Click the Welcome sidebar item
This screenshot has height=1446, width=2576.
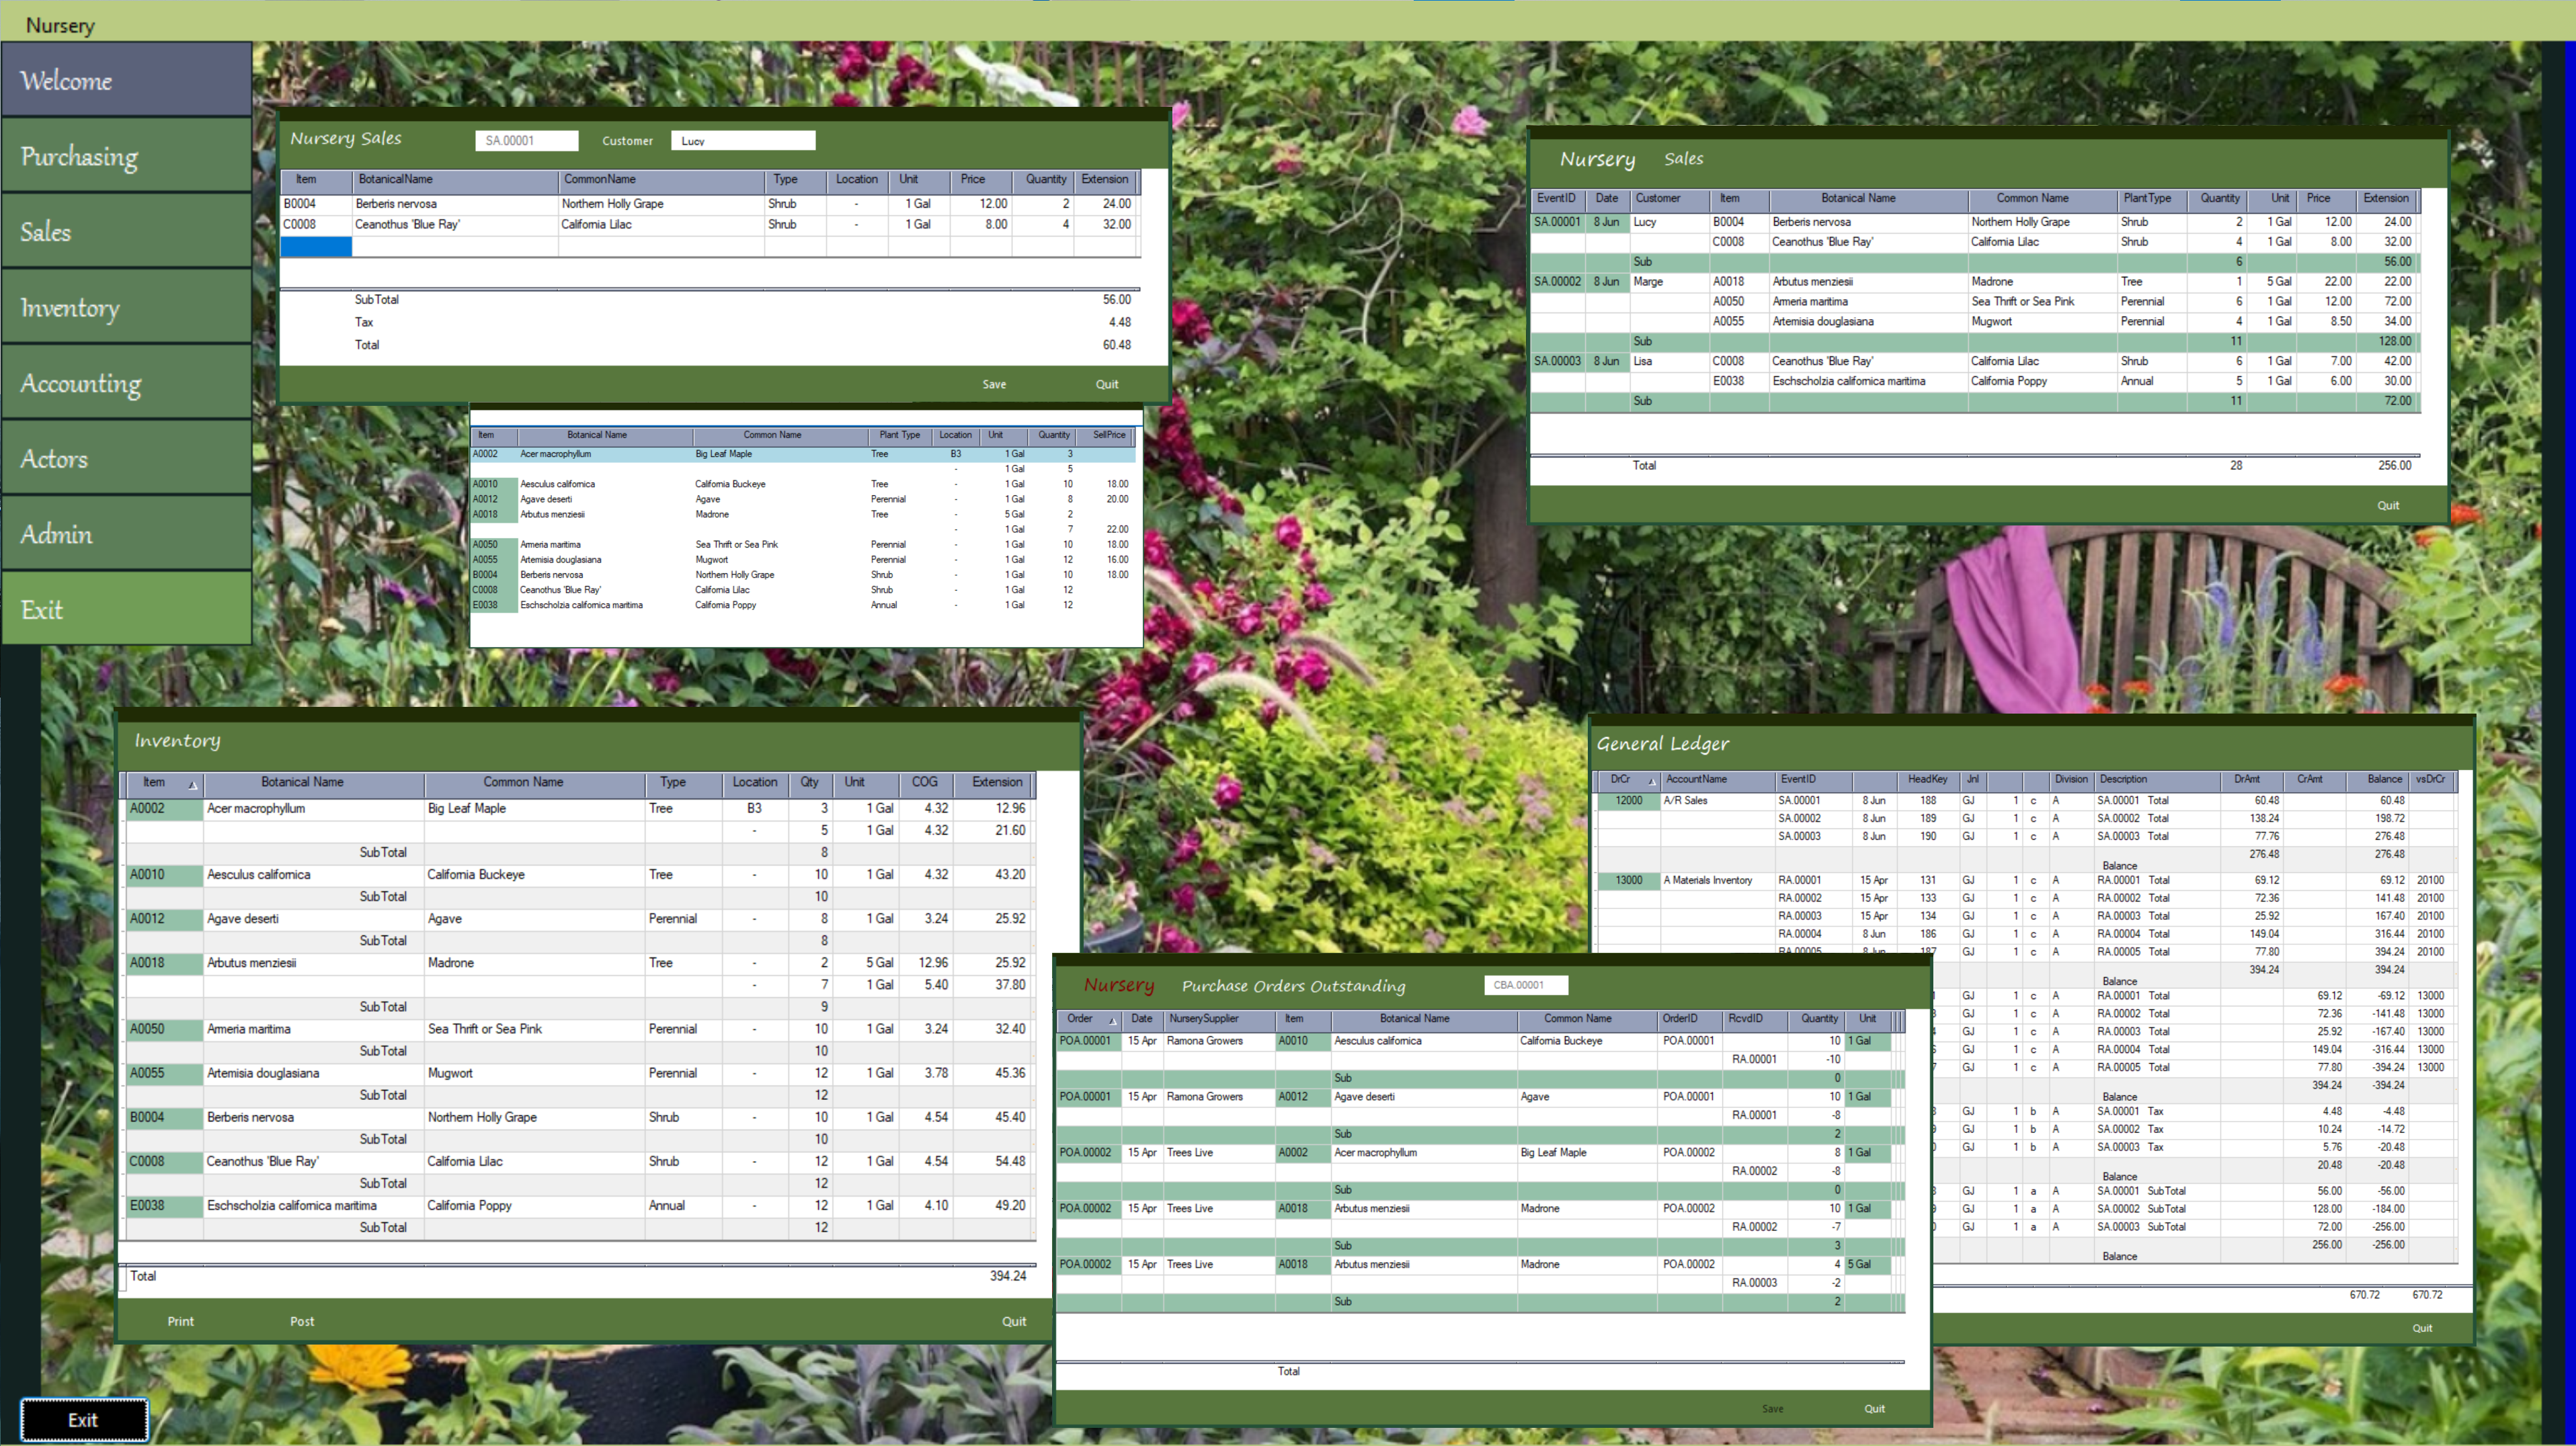pyautogui.click(x=126, y=80)
